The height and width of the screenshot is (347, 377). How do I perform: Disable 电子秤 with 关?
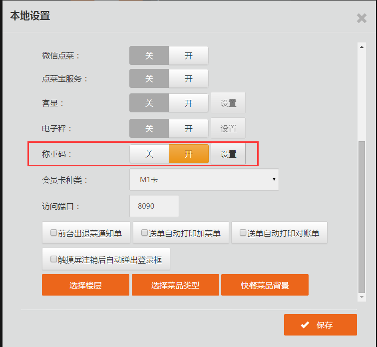pos(149,128)
